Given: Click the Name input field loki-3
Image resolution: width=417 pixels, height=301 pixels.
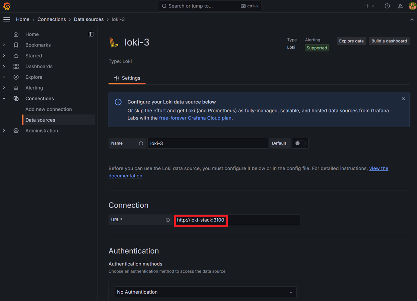Looking at the screenshot, I should point(207,143).
